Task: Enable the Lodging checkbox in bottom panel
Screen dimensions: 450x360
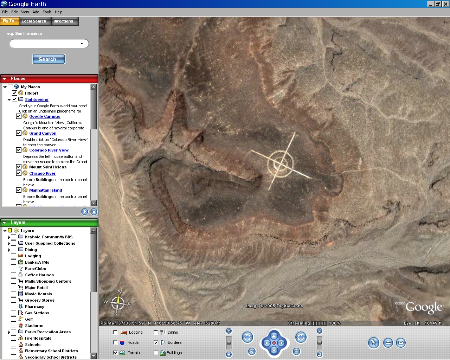Action: click(115, 332)
